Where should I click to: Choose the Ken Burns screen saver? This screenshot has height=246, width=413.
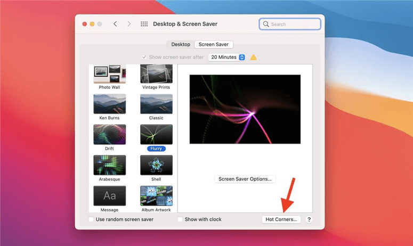coord(110,104)
